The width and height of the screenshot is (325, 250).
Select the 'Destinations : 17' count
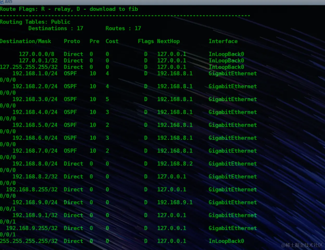click(56, 28)
